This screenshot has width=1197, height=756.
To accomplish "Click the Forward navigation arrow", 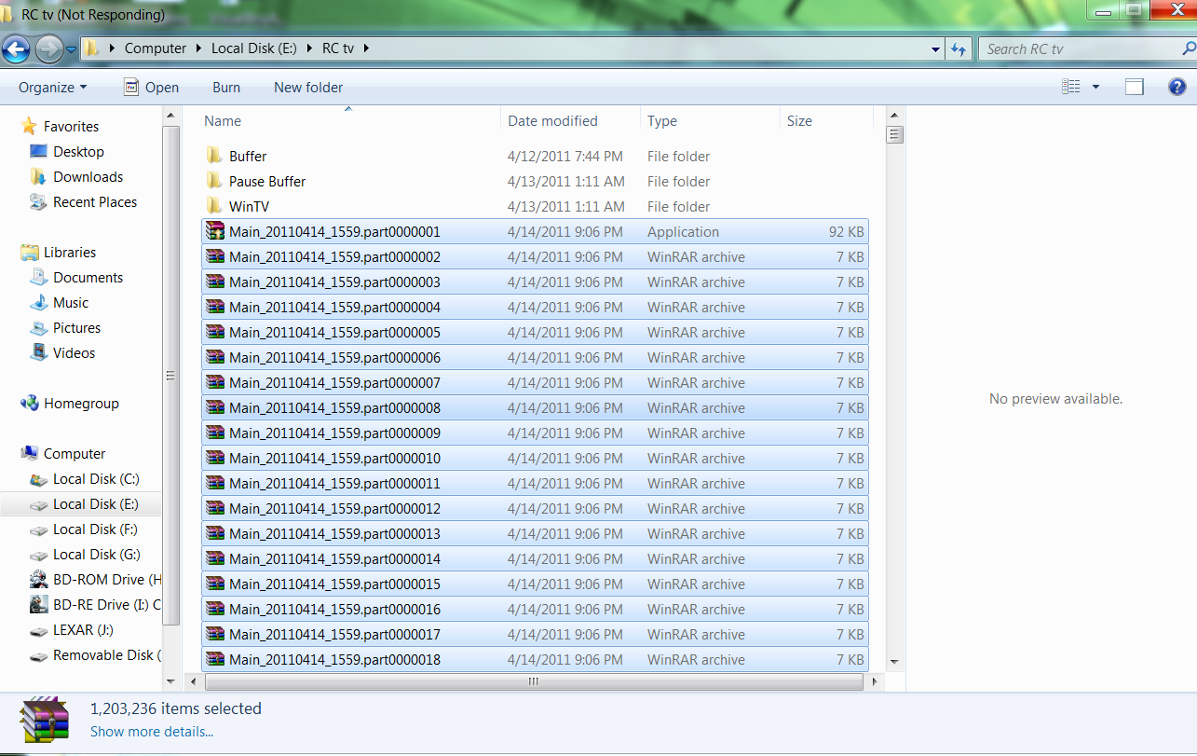I will tap(48, 48).
